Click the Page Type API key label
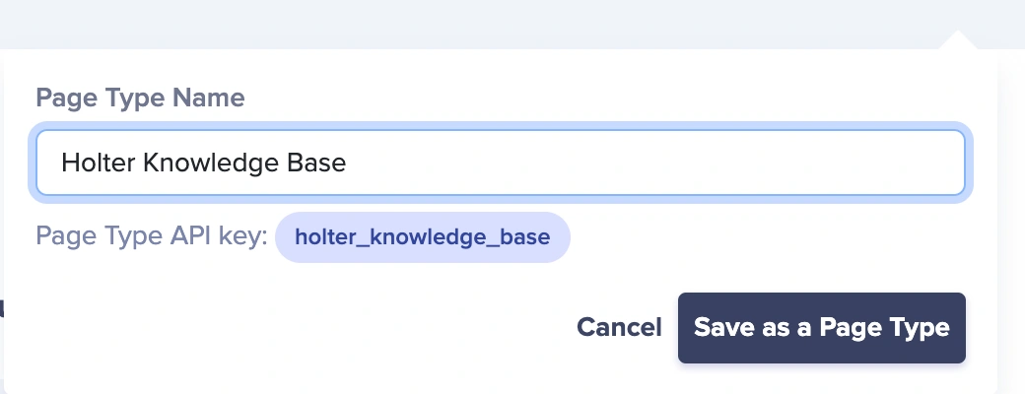 pyautogui.click(x=151, y=237)
